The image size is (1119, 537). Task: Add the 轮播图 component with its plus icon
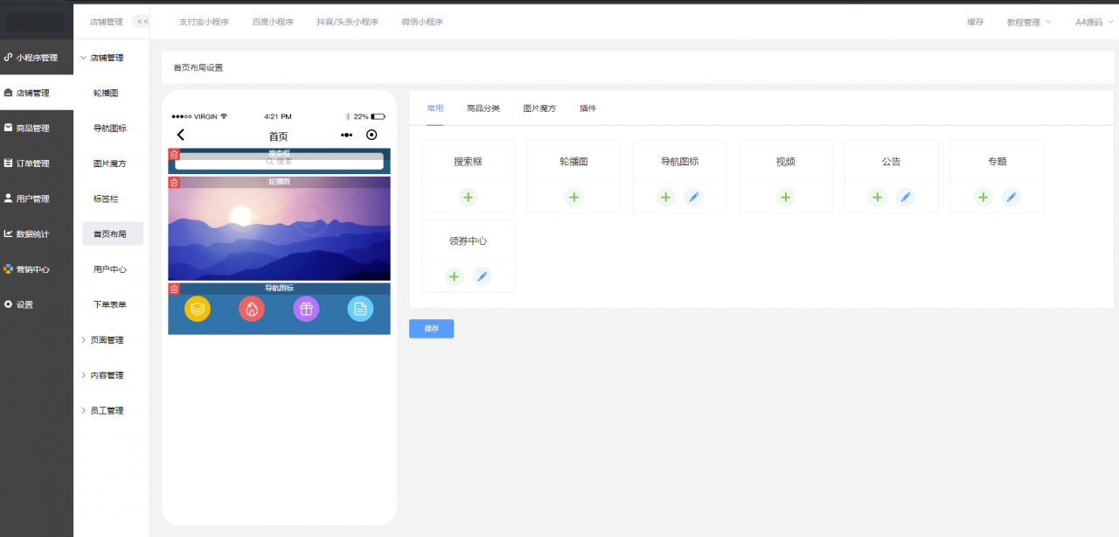coord(574,198)
